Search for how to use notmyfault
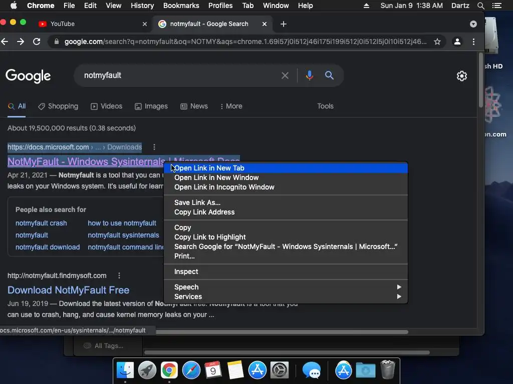This screenshot has width=513, height=384. pos(122,223)
